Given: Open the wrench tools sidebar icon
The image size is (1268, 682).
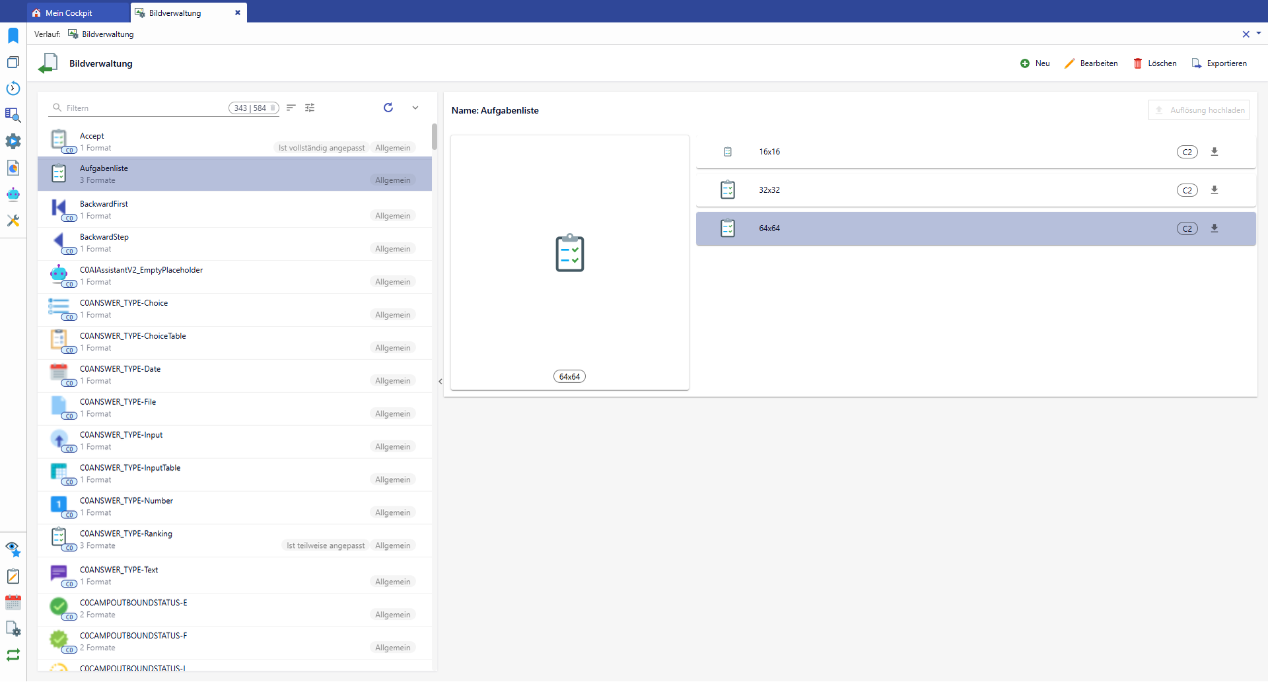Looking at the screenshot, I should point(13,221).
